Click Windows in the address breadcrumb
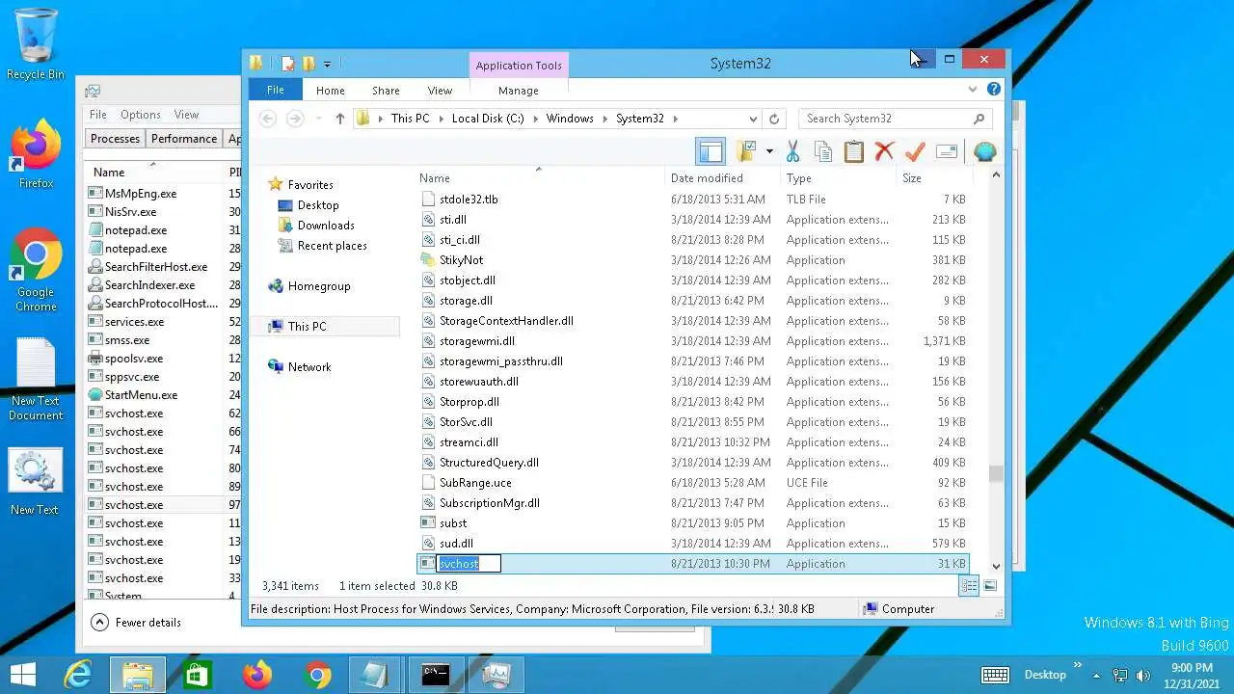The image size is (1234, 694). click(x=570, y=119)
